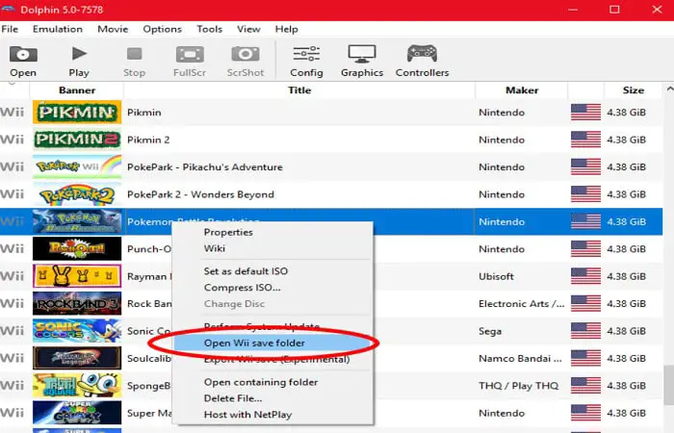Open the View menu

[x=248, y=29]
